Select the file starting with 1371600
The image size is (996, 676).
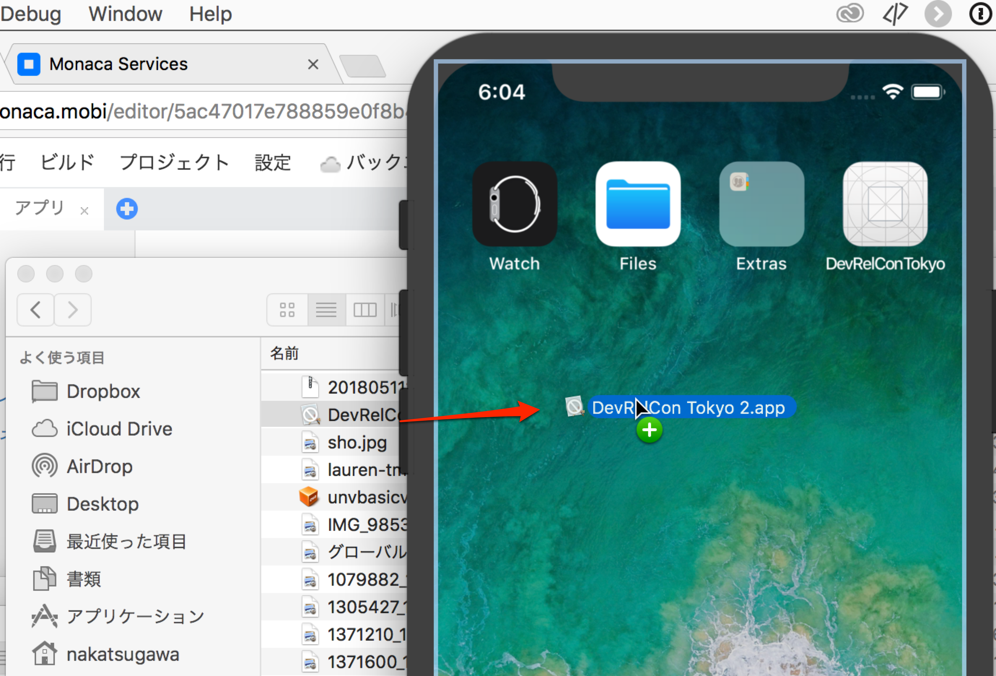pyautogui.click(x=334, y=662)
